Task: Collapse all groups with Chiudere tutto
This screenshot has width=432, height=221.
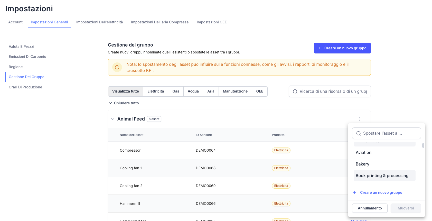Action: 124,103
